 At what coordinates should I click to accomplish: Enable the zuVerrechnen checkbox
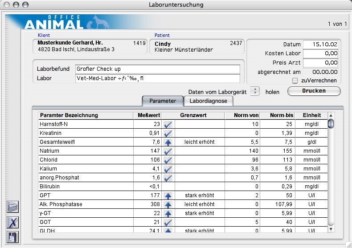tap(295, 81)
